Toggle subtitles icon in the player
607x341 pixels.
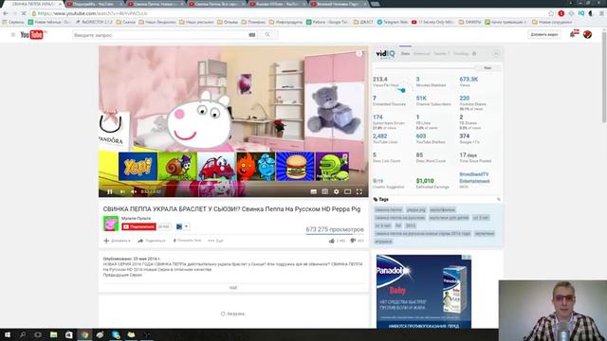pyautogui.click(x=314, y=191)
